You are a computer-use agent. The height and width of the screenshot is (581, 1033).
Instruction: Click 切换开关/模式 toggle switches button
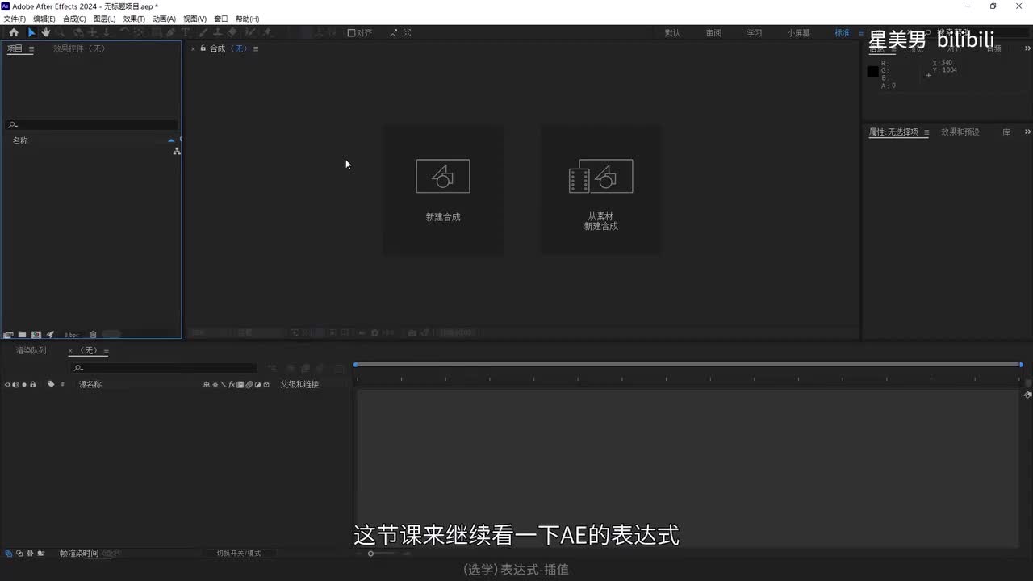point(239,553)
